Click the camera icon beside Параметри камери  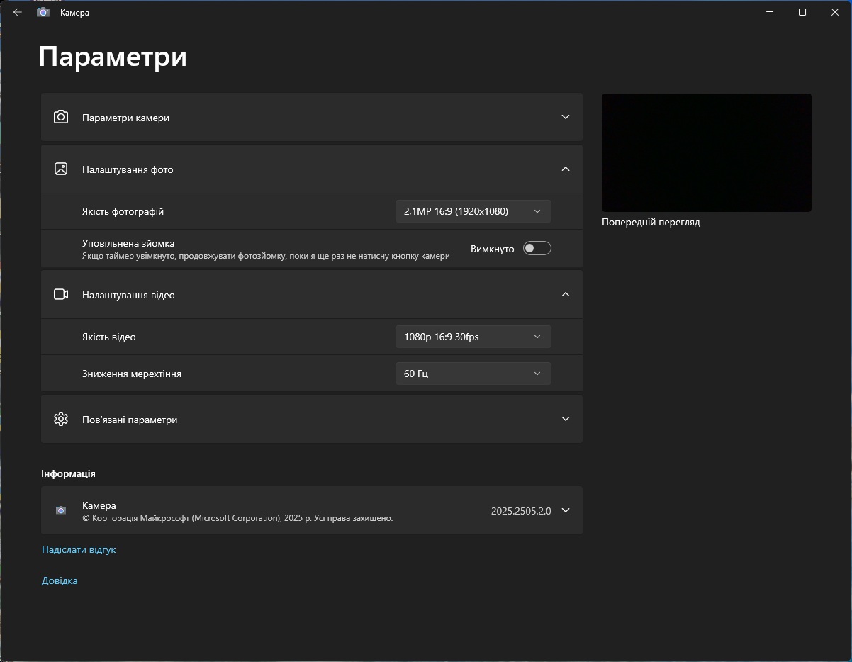click(x=61, y=117)
